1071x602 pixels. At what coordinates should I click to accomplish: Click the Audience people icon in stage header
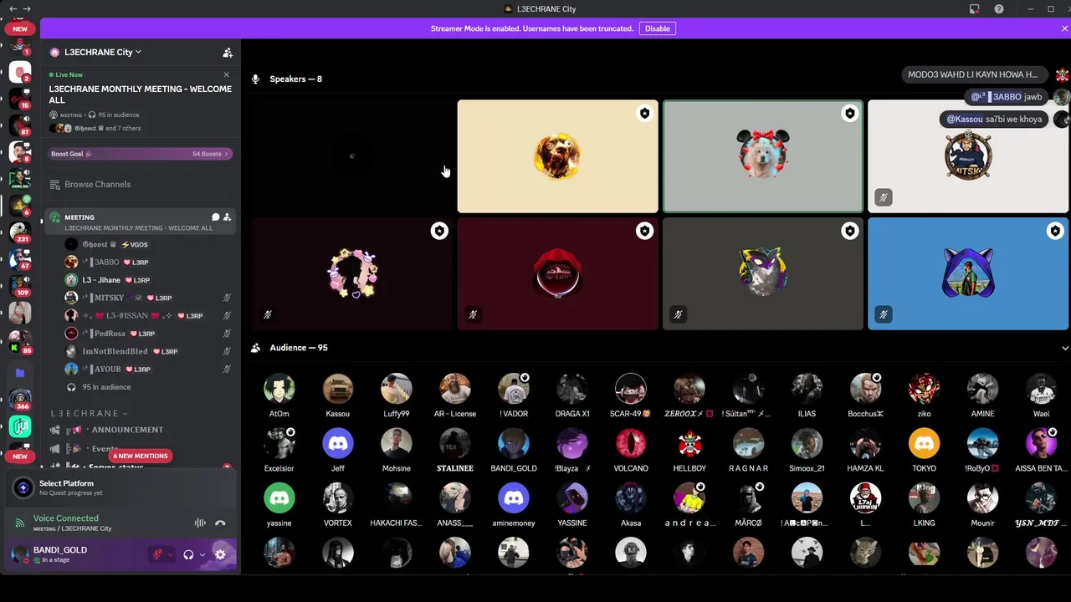[256, 348]
